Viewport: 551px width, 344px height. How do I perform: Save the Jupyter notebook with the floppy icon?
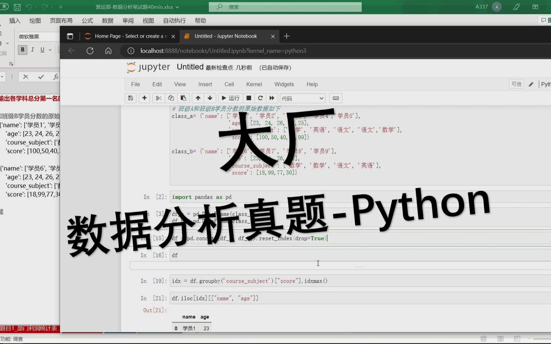[x=130, y=98]
